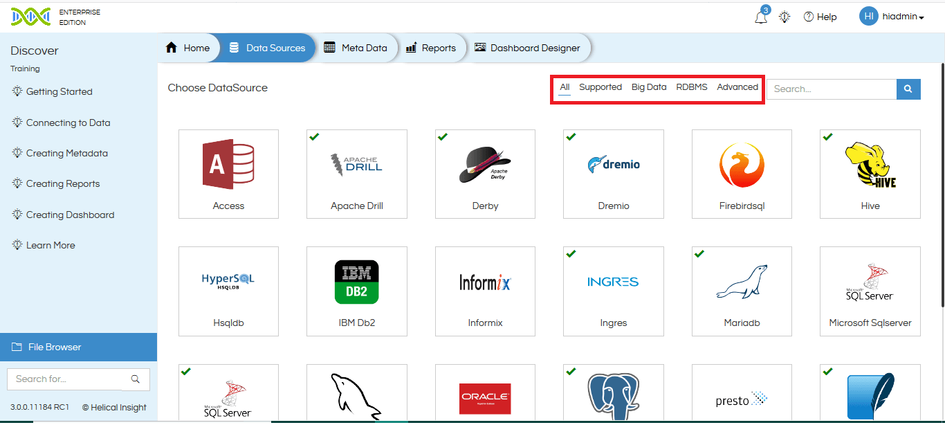Viewport: 945px width, 425px height.
Task: Click the '© Helical Insight' footer text
Action: point(114,408)
